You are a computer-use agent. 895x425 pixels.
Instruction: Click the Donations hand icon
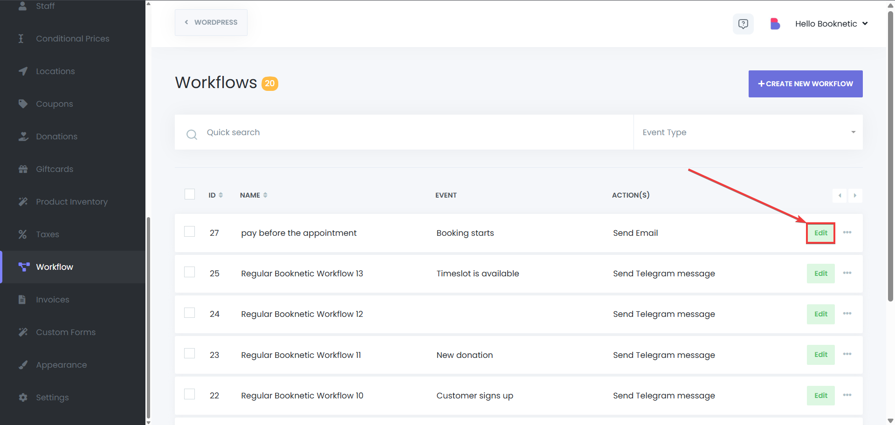[23, 137]
